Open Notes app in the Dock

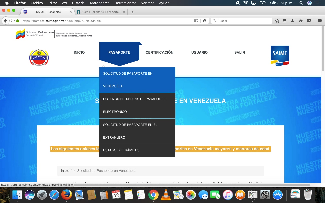click(x=129, y=195)
